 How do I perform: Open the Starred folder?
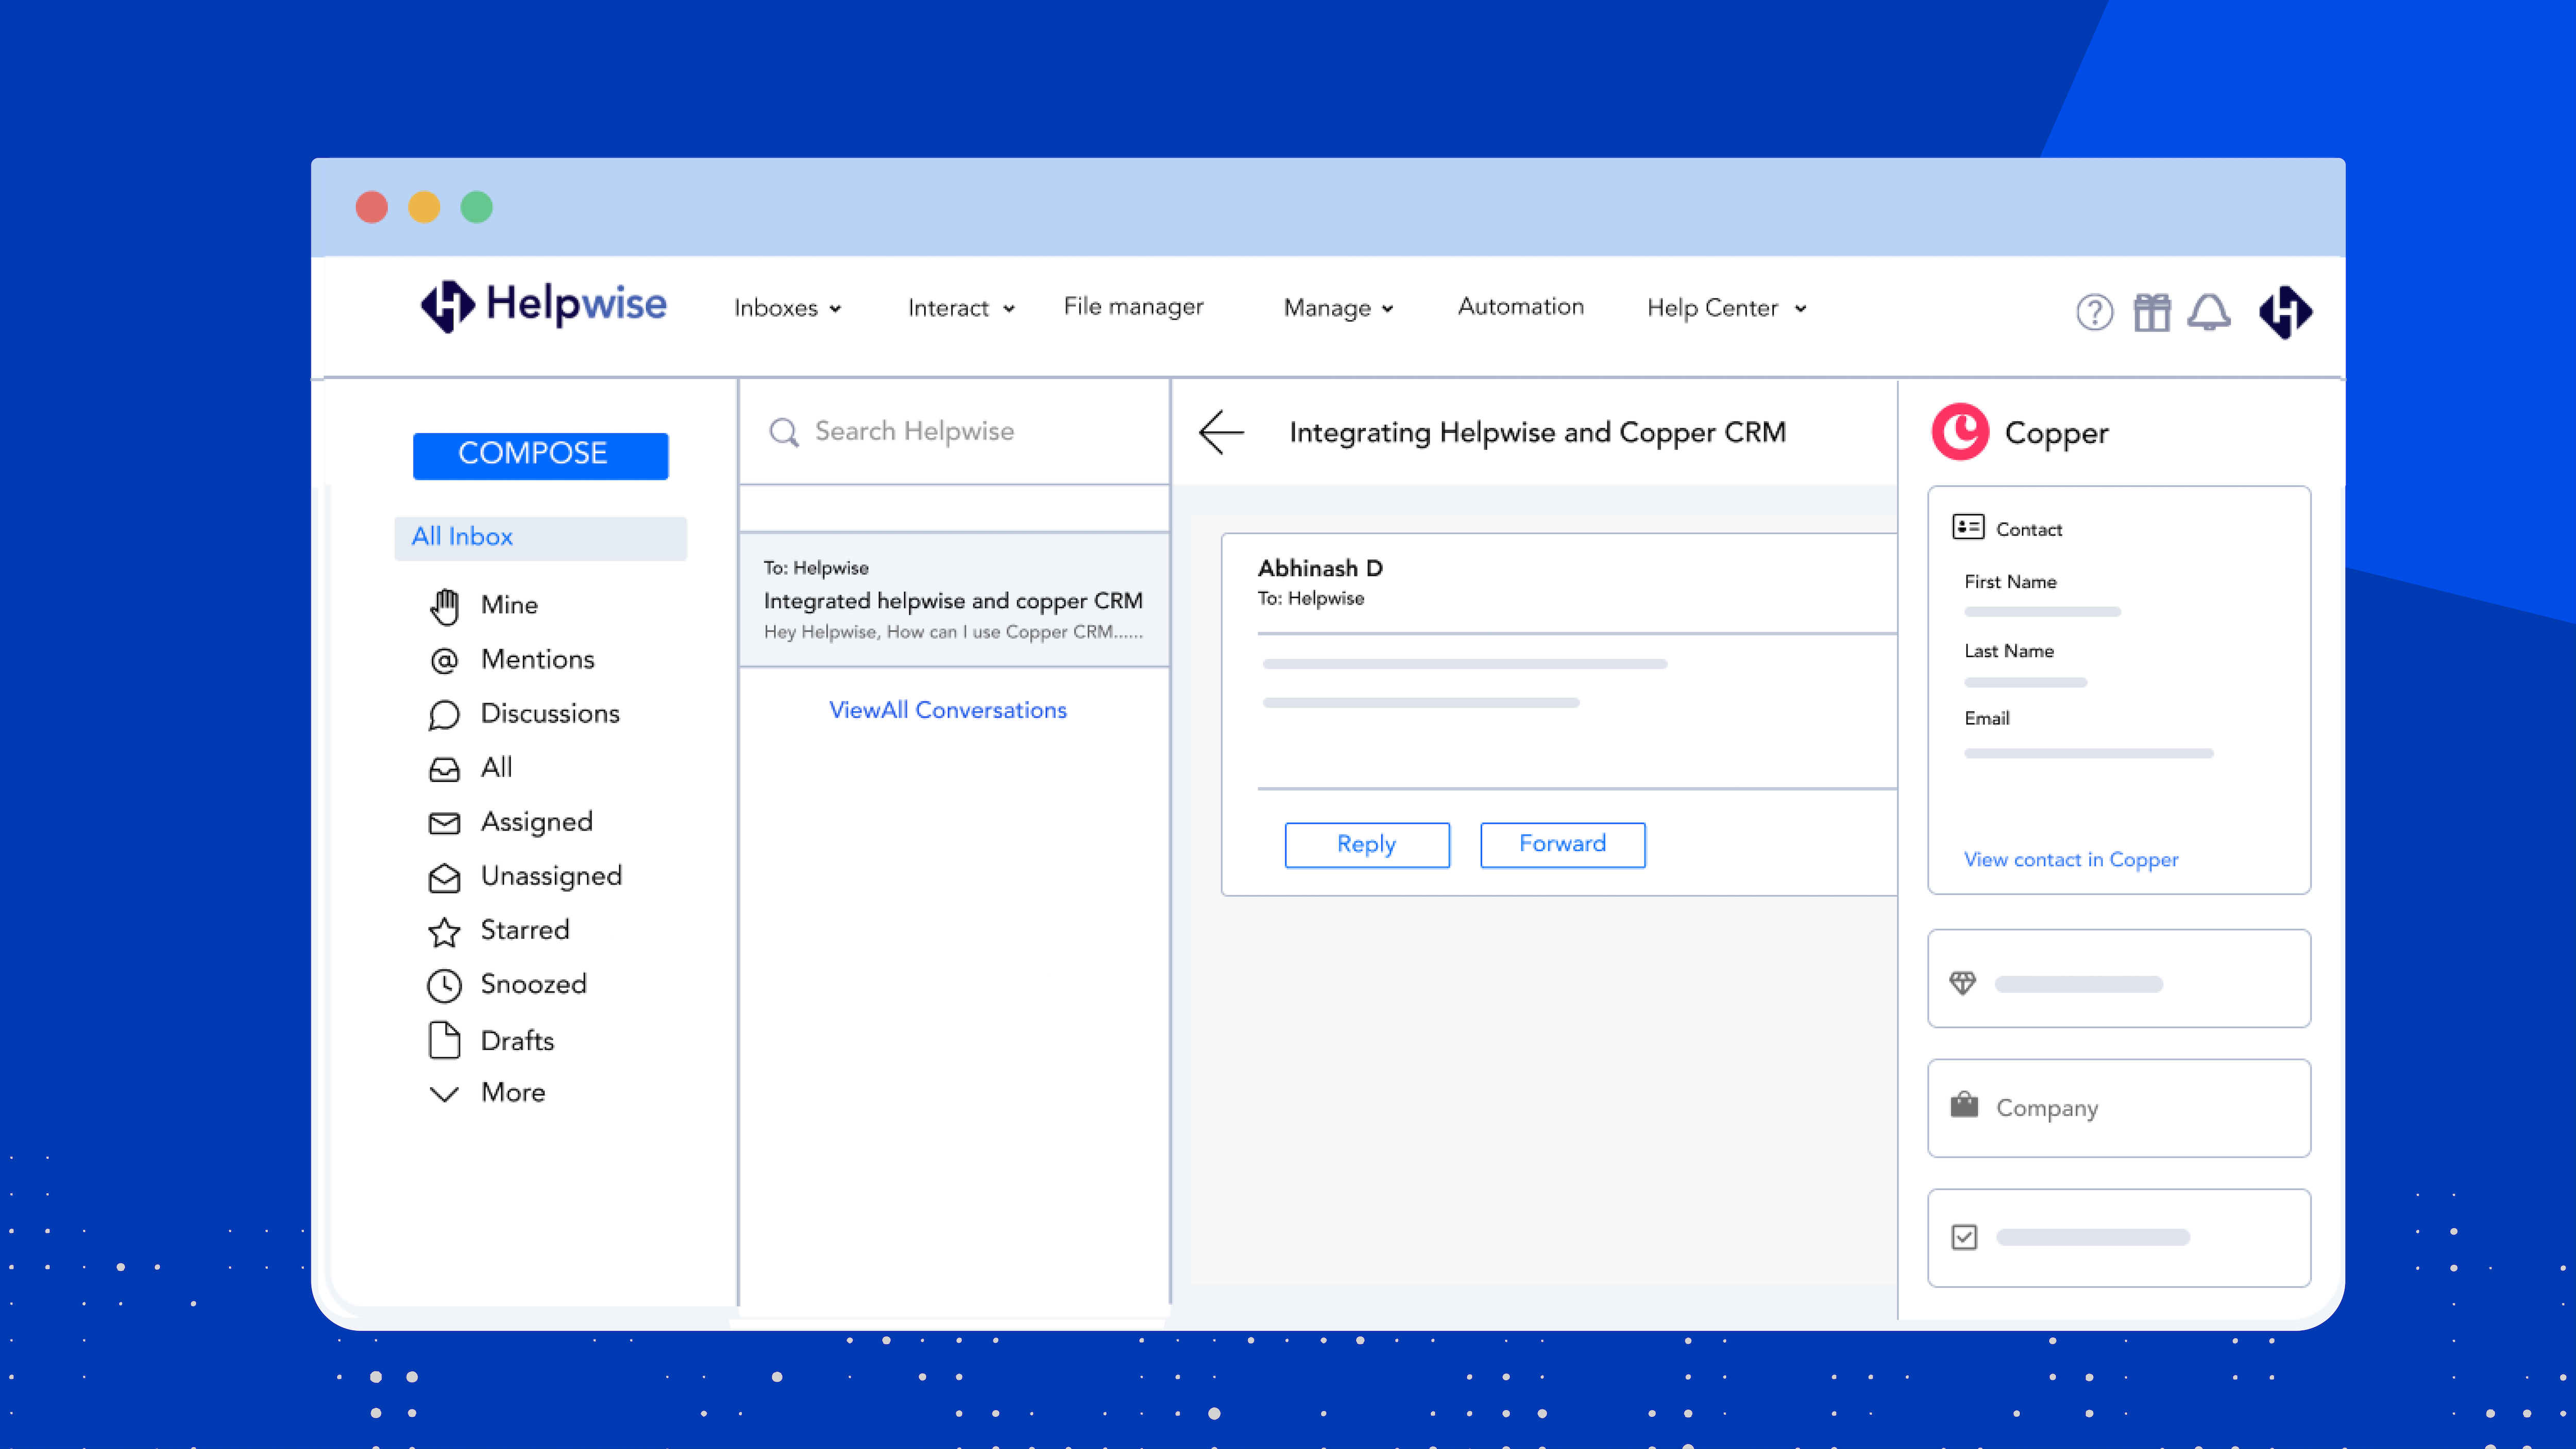pos(525,930)
